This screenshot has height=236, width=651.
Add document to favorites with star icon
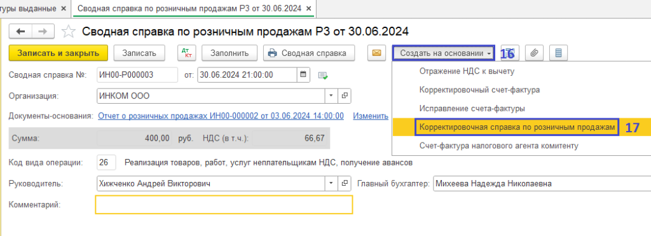[x=68, y=32]
